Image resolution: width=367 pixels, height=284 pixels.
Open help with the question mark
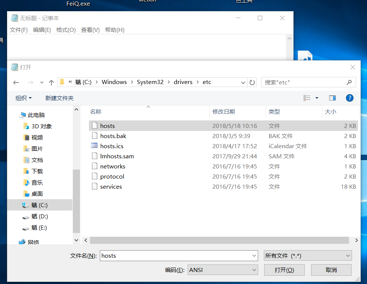point(350,98)
